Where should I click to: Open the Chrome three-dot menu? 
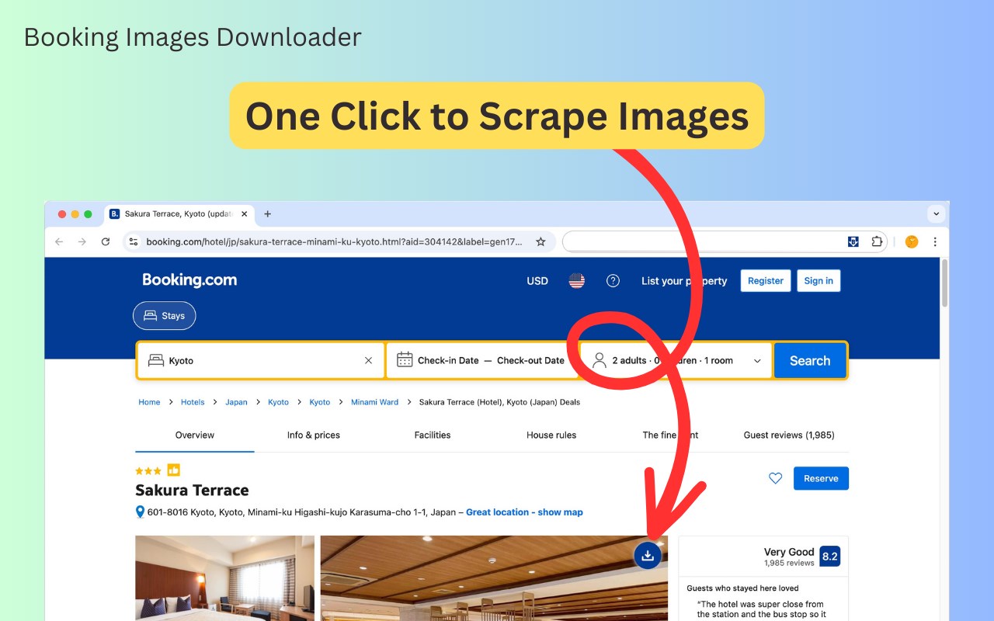tap(935, 241)
